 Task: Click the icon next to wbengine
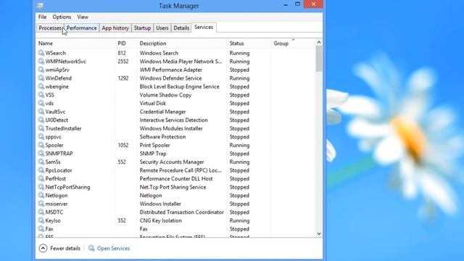[x=41, y=86]
